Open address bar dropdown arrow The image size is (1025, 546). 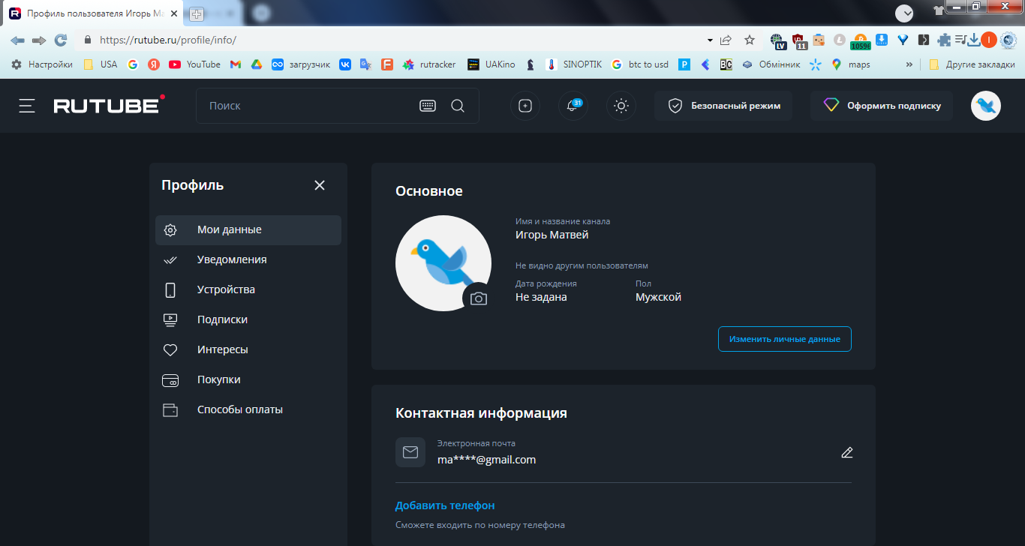coord(710,40)
